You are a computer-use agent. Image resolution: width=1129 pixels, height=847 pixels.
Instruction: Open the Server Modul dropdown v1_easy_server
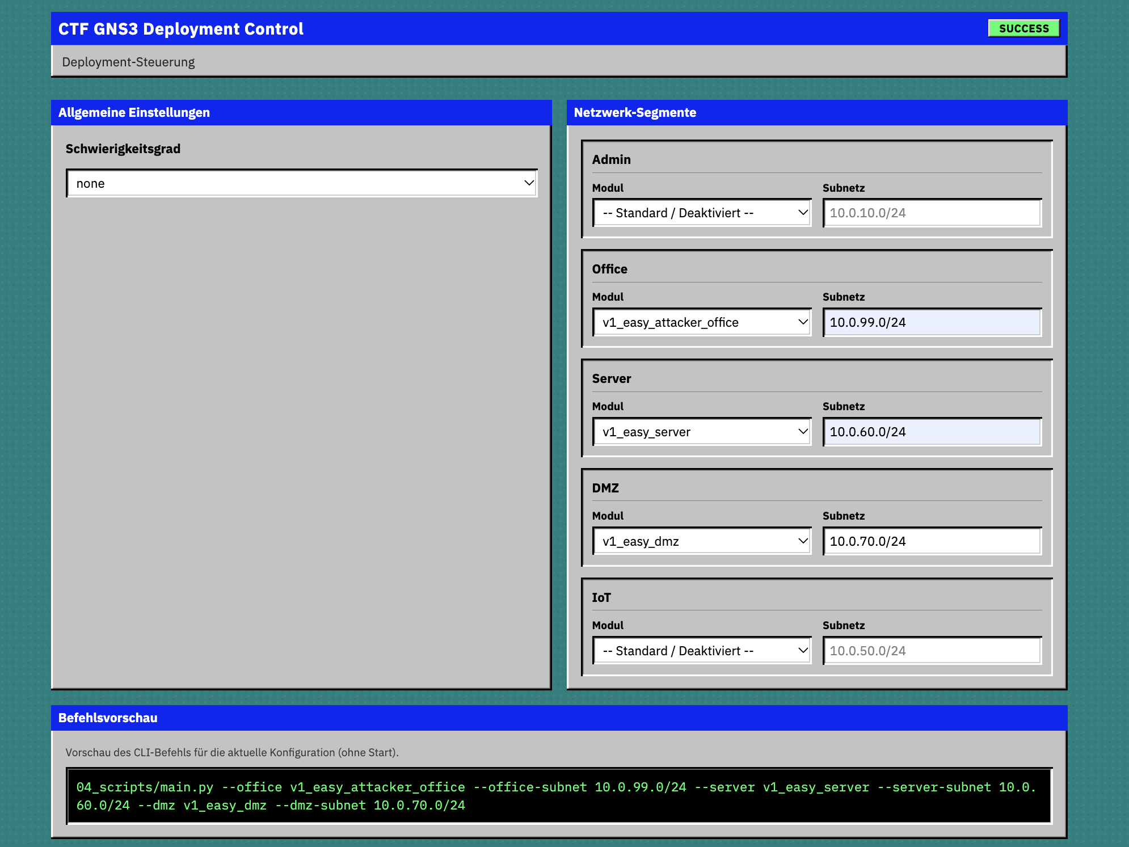(702, 432)
